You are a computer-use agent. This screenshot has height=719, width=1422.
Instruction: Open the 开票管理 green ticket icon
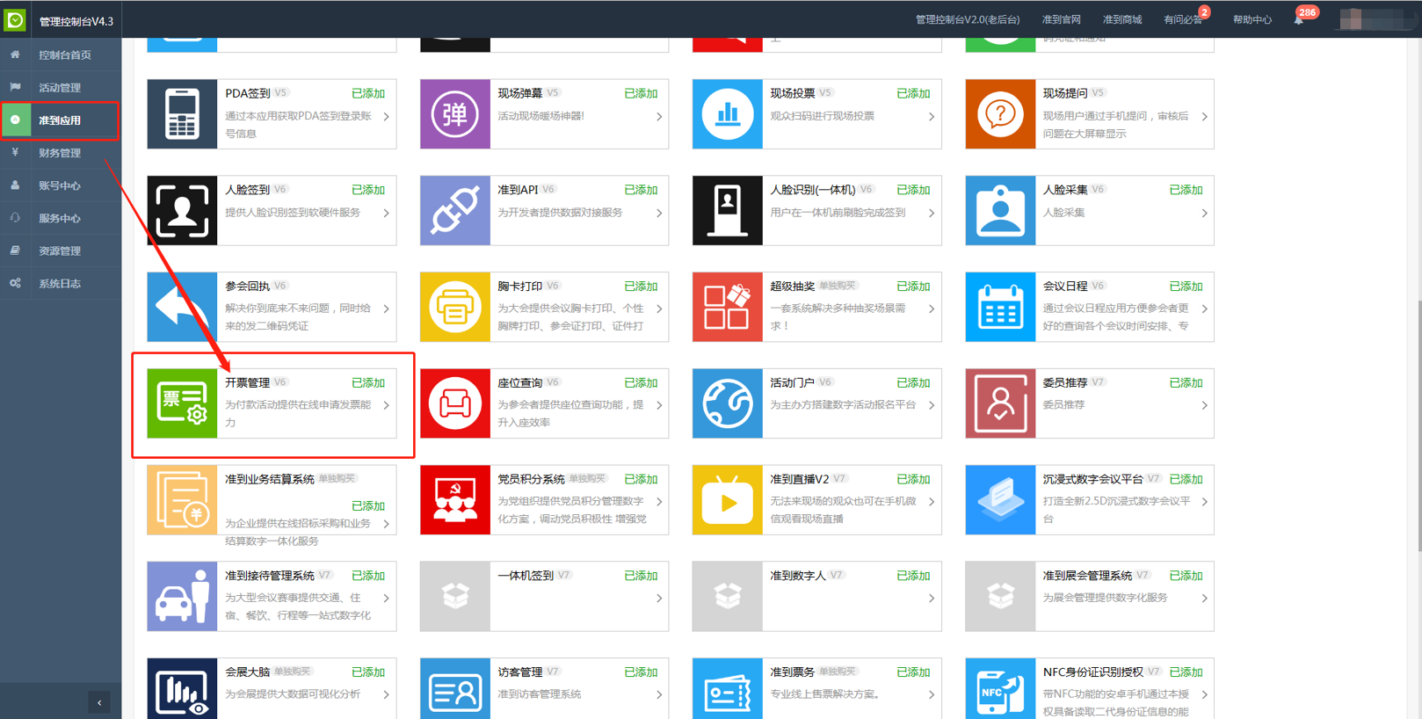(x=182, y=403)
